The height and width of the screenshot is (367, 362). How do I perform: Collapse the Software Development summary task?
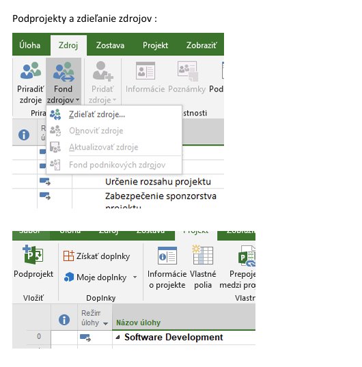tap(118, 337)
